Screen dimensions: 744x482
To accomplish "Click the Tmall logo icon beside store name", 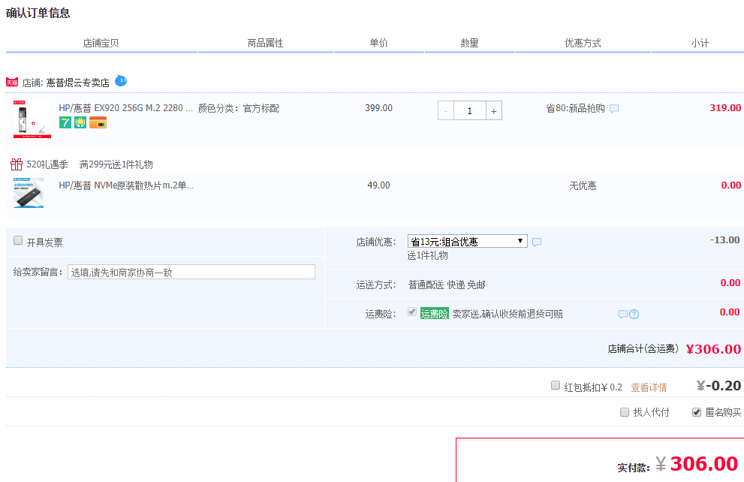I will (12, 83).
